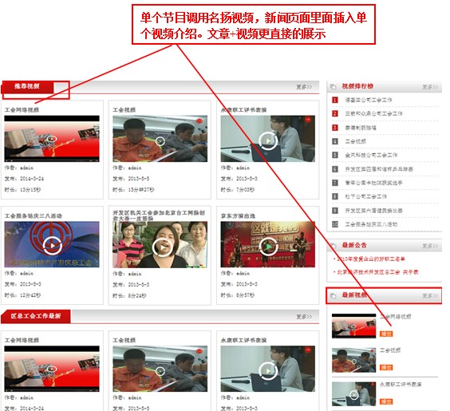450x411 pixels.
Task: Open sidebar 永康职工评书表演 thumbnail
Action: (x=353, y=394)
